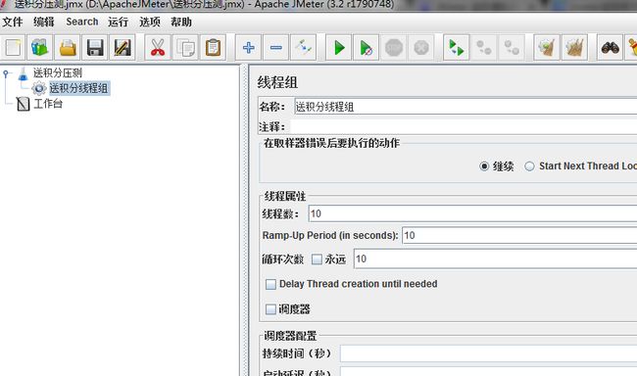Select the 继续 radio button

coord(484,166)
